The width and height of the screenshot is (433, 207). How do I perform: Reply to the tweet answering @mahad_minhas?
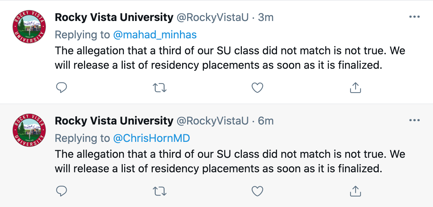pyautogui.click(x=62, y=88)
